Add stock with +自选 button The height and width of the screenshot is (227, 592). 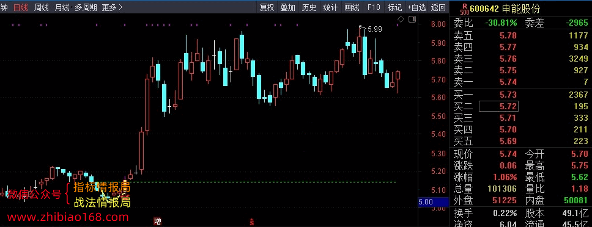416,7
